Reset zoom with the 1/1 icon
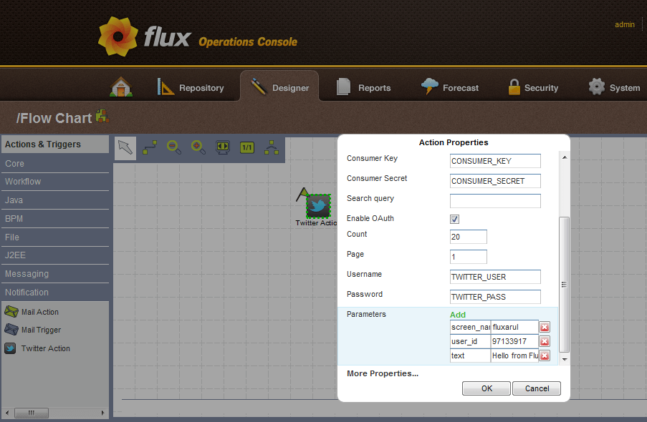Image resolution: width=647 pixels, height=422 pixels. 247,147
